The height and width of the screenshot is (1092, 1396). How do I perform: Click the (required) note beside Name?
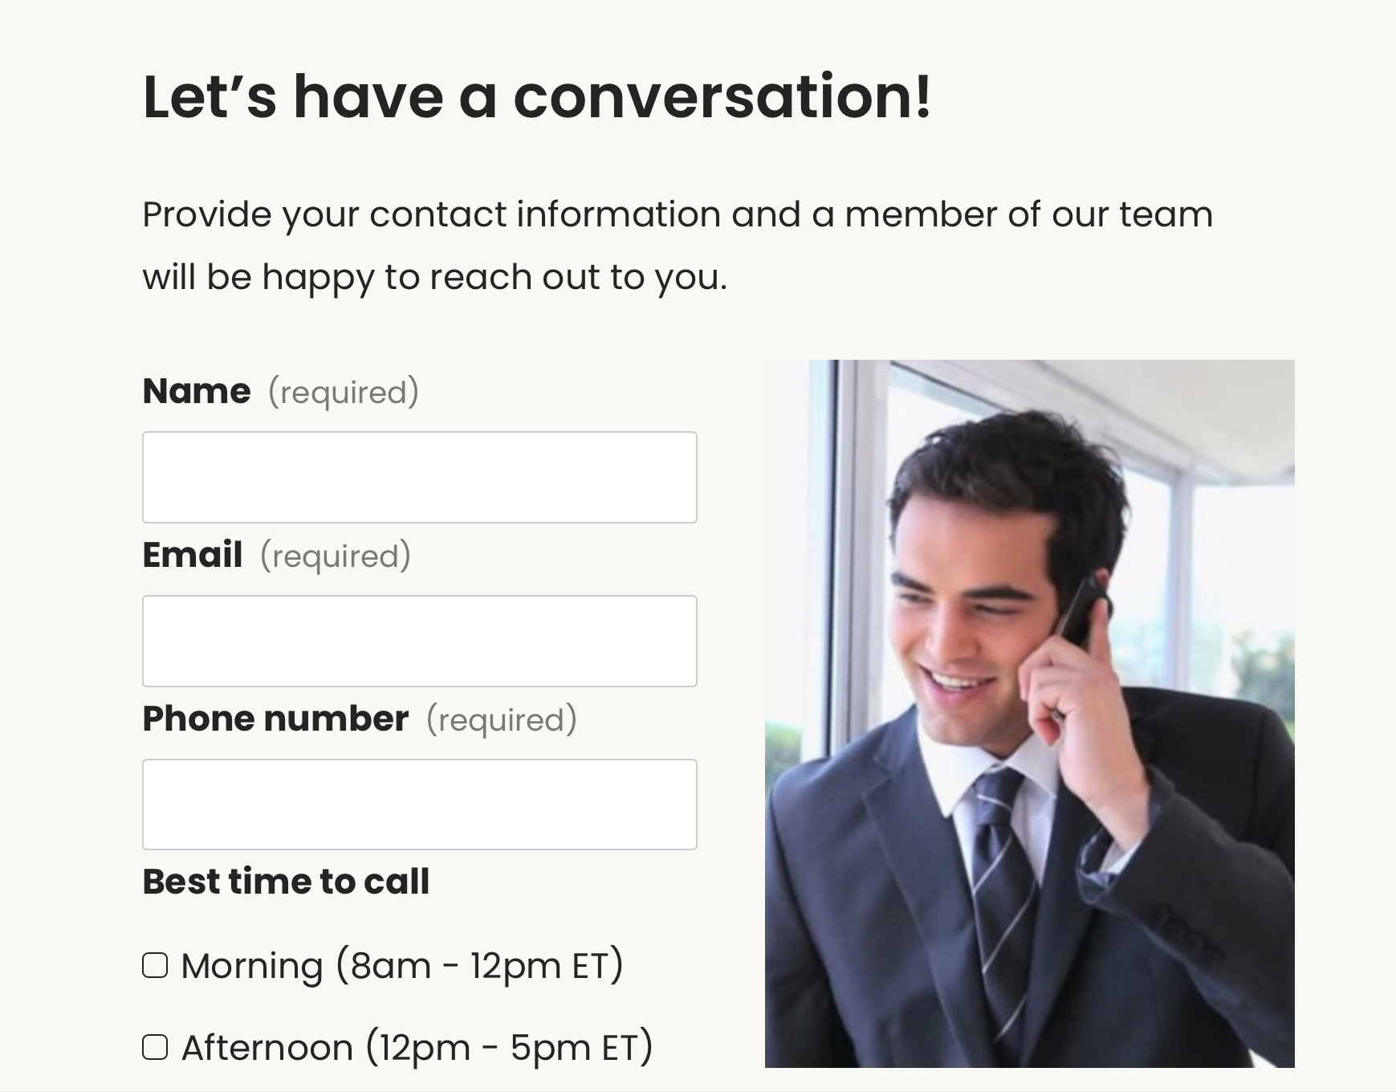pyautogui.click(x=343, y=393)
